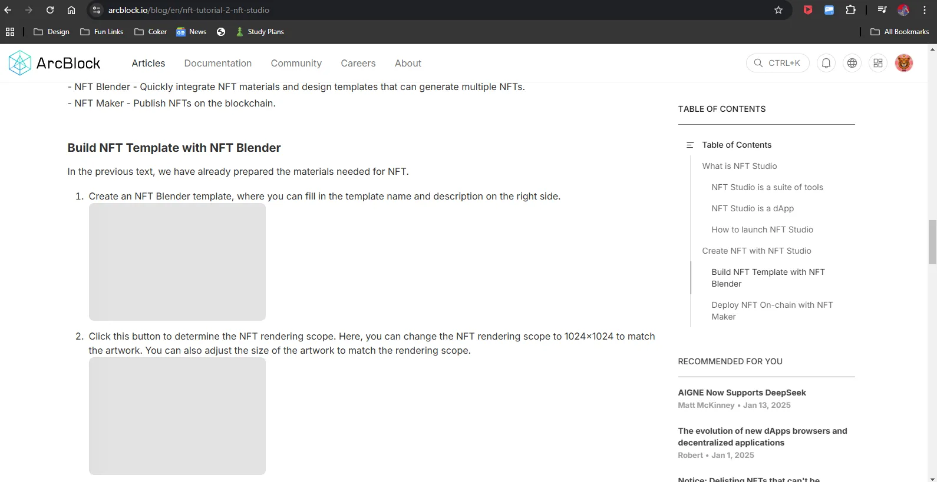Click the page scrollbar thumb
The height and width of the screenshot is (482, 937).
click(932, 242)
